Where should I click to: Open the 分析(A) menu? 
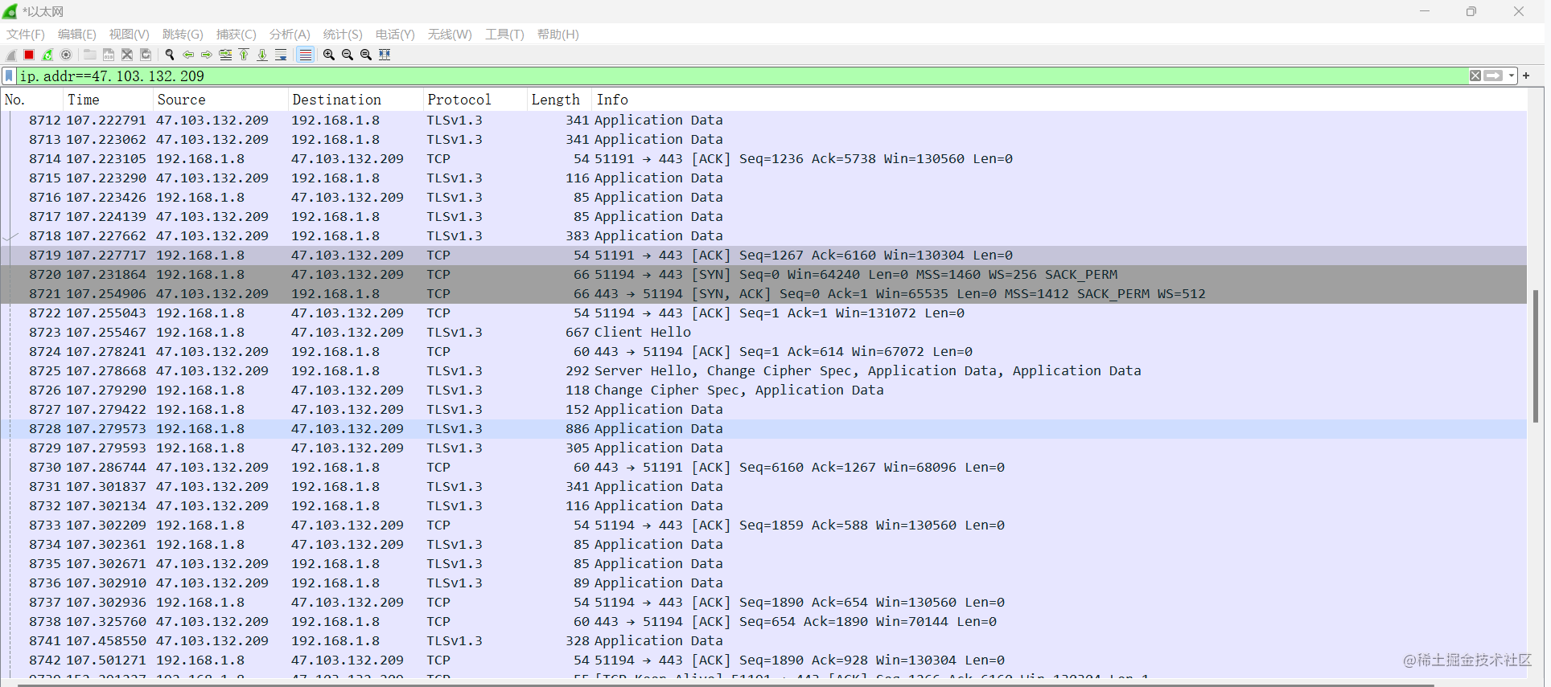290,34
